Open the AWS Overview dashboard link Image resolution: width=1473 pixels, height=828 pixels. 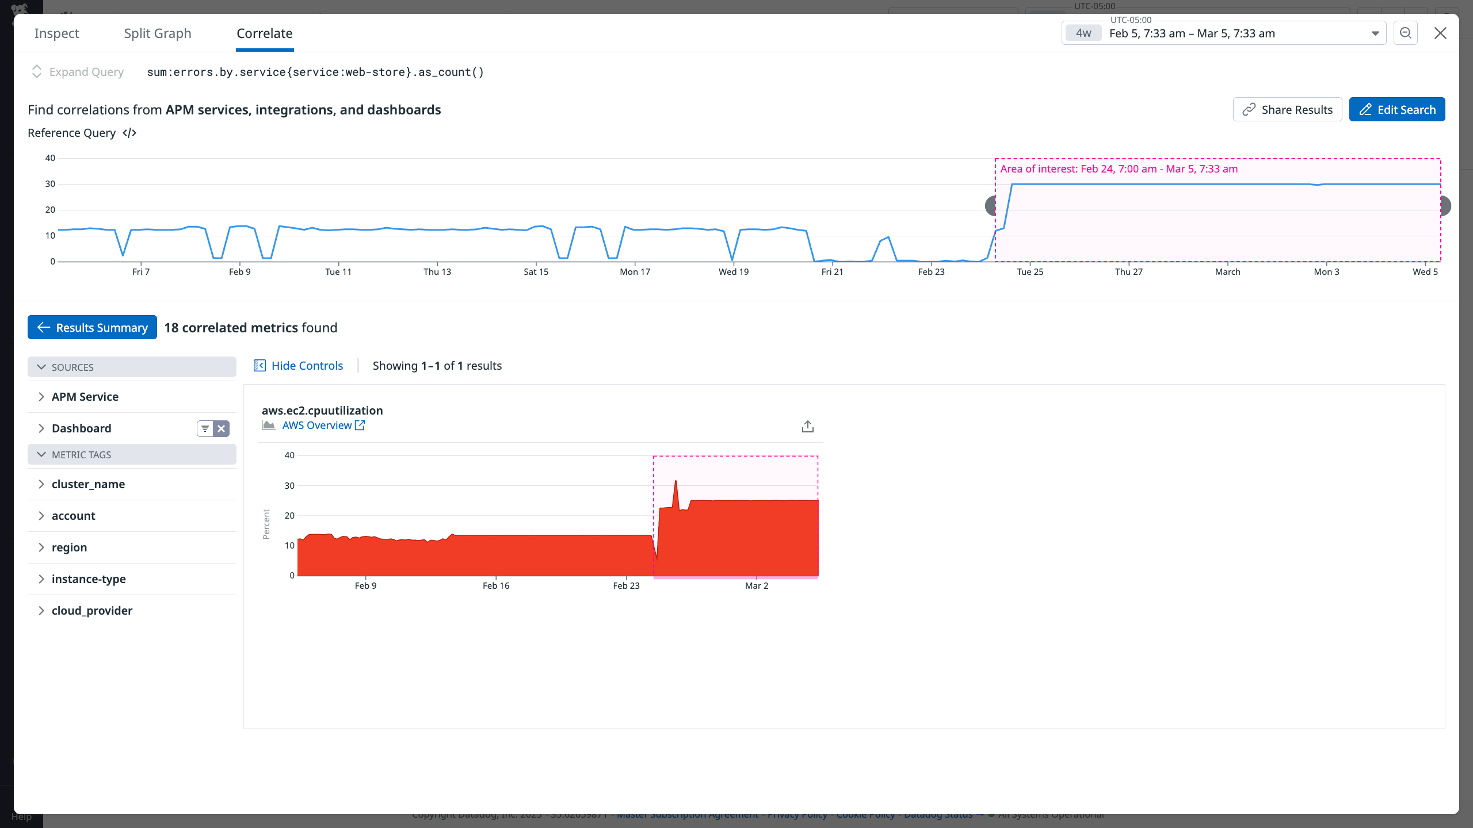coord(316,425)
